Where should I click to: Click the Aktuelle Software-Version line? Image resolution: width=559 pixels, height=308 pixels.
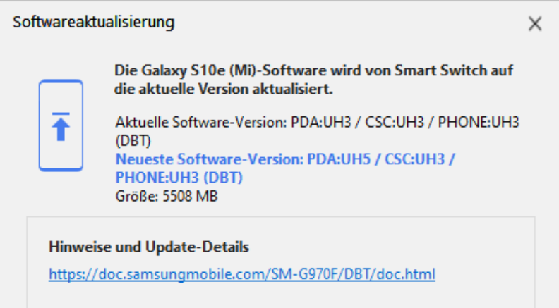coord(318,131)
